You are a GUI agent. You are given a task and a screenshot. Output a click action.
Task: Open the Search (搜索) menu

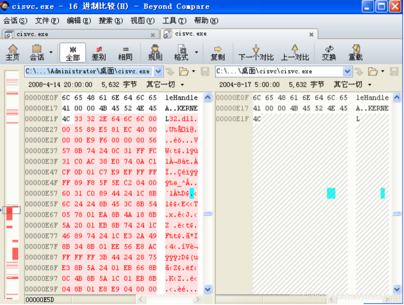coord(111,20)
